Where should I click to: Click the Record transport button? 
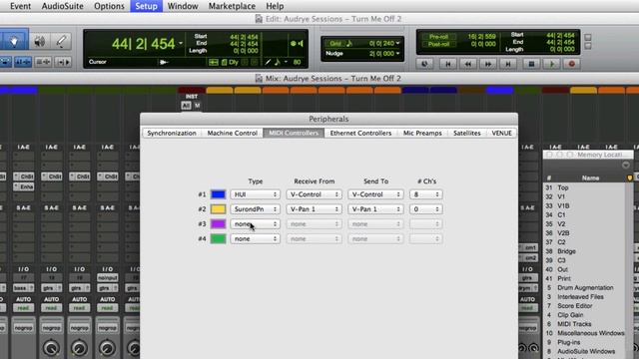point(572,64)
